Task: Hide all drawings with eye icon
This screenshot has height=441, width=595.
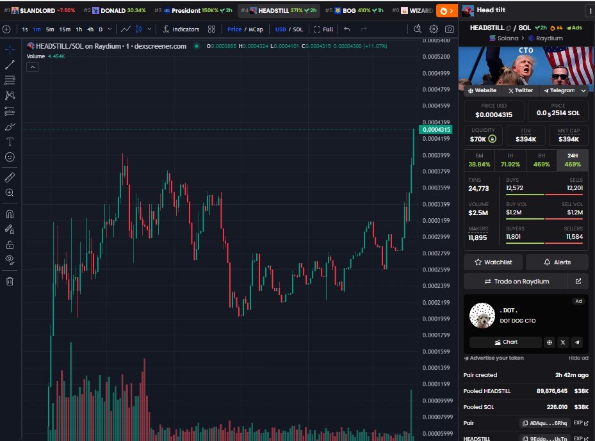Action: 10,260
